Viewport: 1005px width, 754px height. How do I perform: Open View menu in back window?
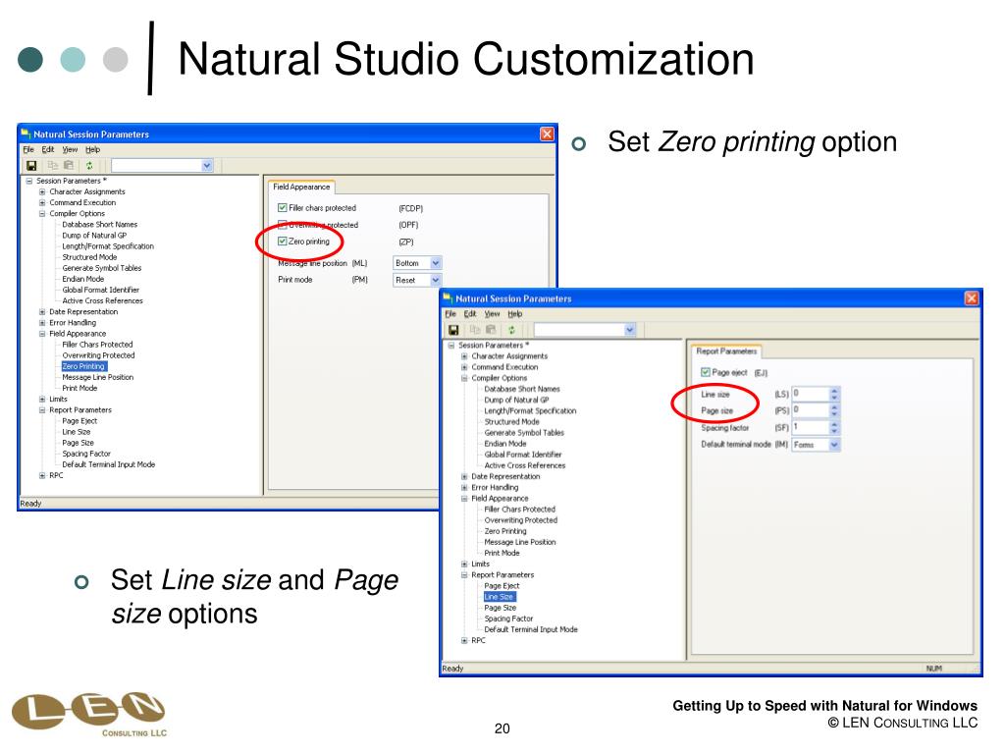pos(70,149)
